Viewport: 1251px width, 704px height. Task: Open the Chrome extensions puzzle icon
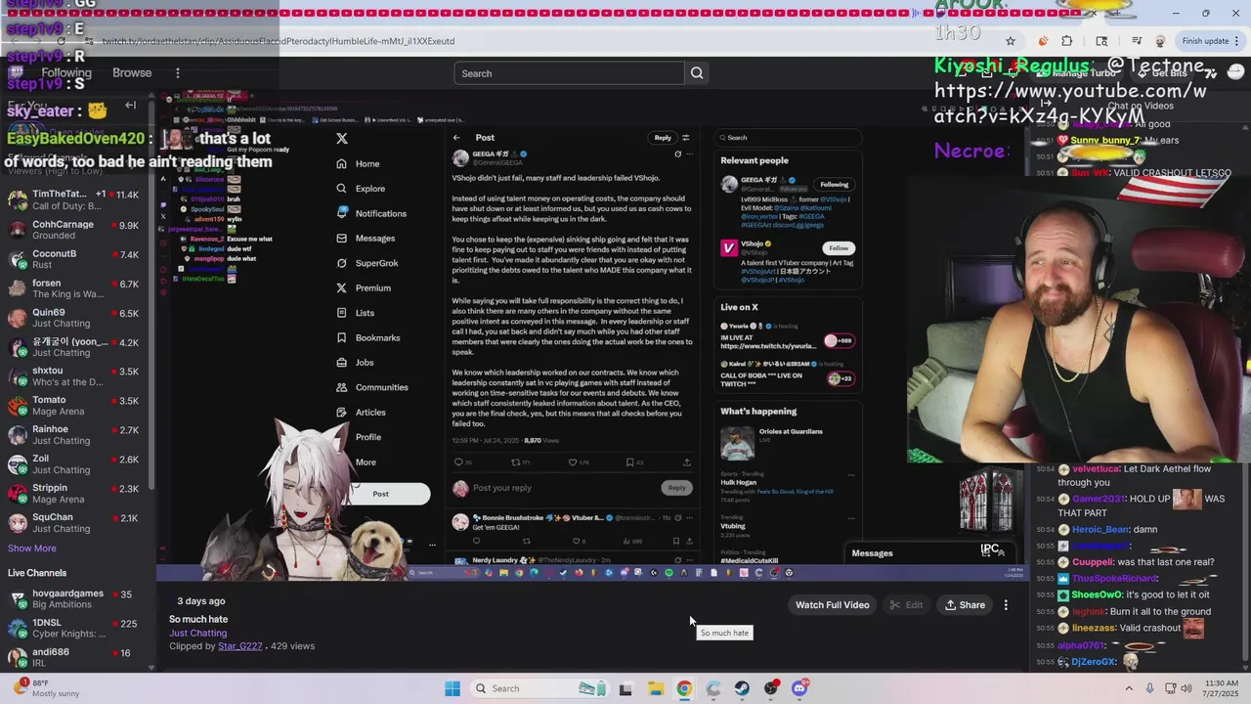[x=1066, y=41]
